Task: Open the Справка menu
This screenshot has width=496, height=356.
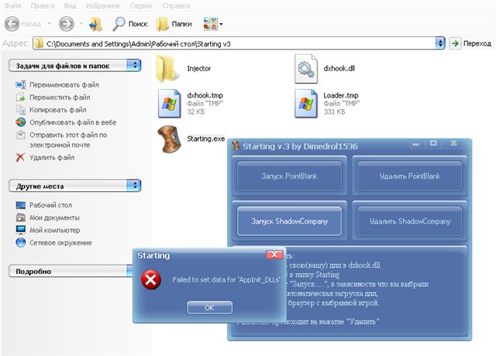Action: 176,5
